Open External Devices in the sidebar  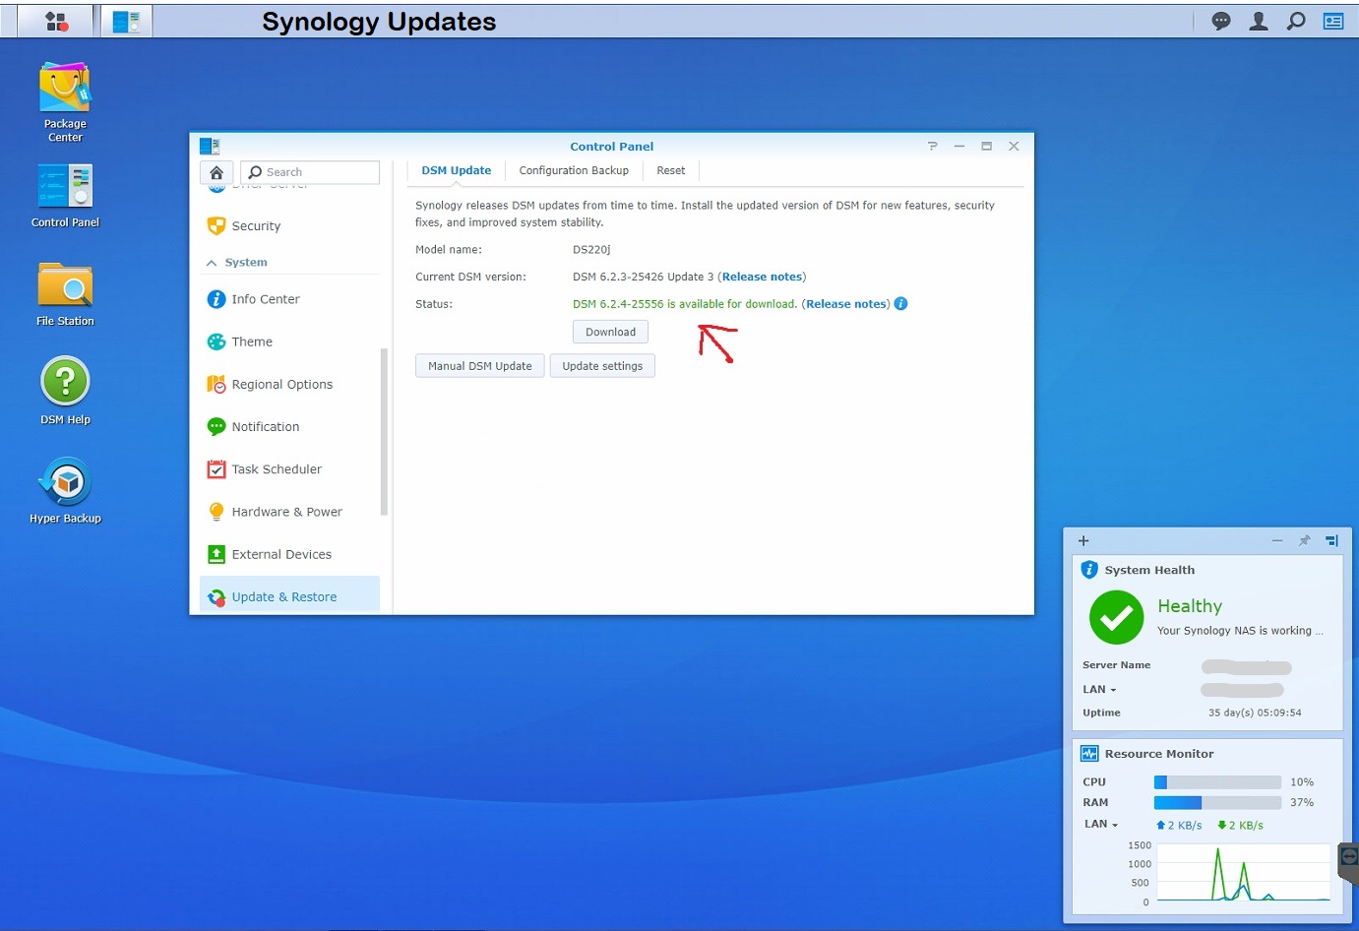tap(289, 554)
